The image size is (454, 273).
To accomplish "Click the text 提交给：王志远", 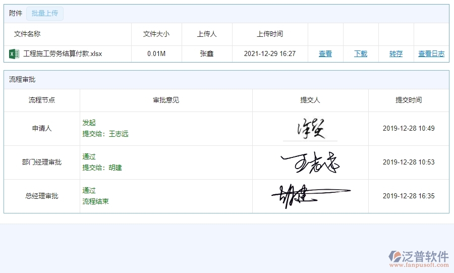I will coord(105,134).
